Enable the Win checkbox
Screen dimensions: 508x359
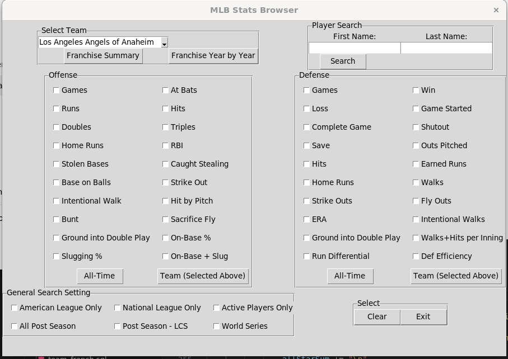(416, 90)
